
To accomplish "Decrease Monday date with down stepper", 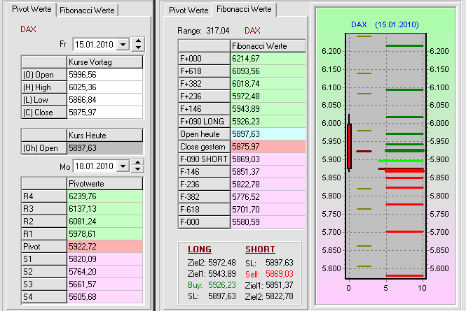I will [137, 169].
